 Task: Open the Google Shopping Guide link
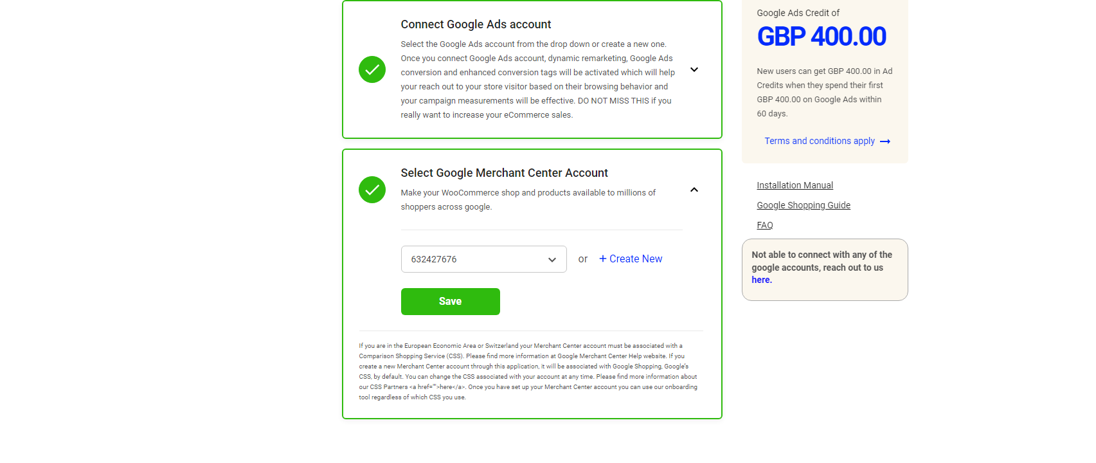click(804, 205)
